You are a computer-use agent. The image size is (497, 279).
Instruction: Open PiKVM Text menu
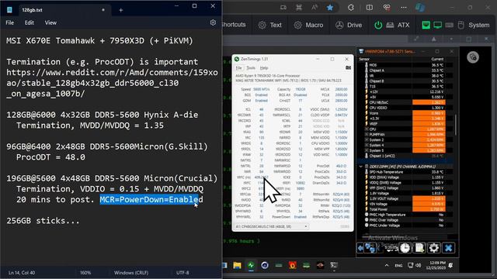tap(269, 25)
